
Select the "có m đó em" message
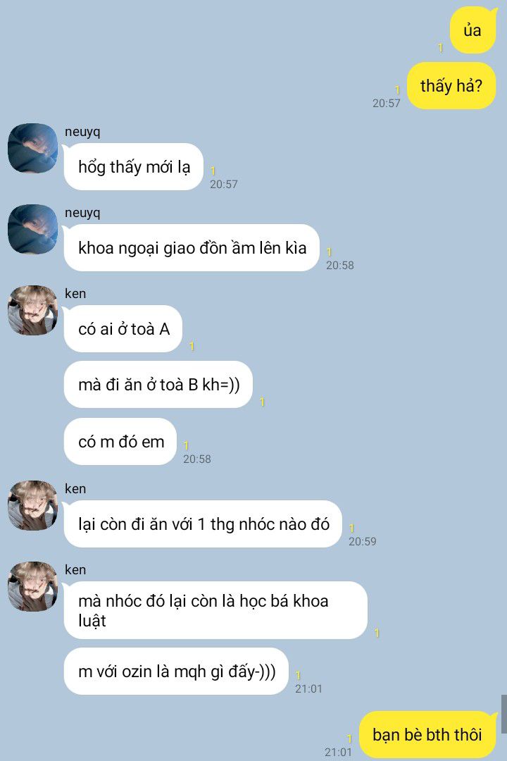coord(120,442)
